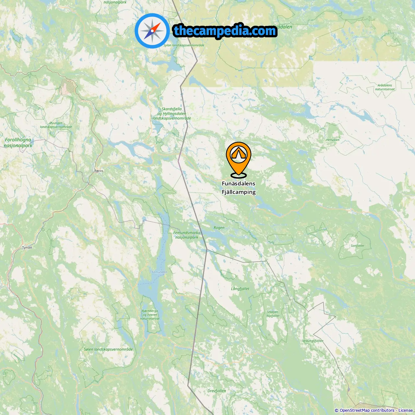
Task: Click the Forollhogna nasjonalpark label
Action: [18, 143]
